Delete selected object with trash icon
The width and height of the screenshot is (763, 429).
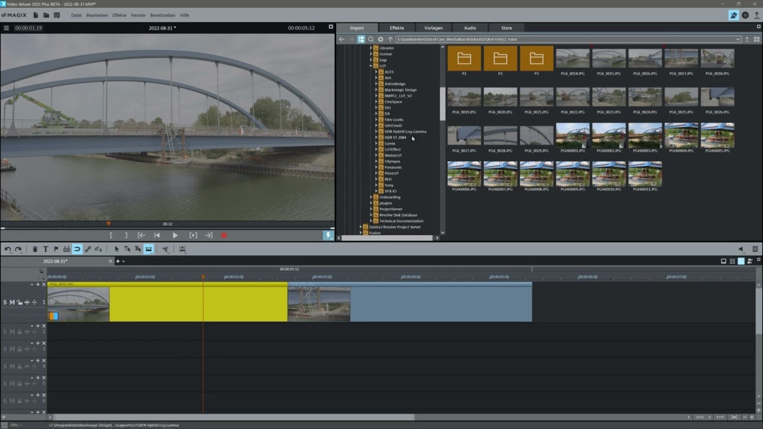[x=35, y=249]
